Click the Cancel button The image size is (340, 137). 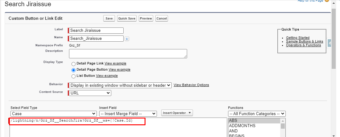coord(162,19)
